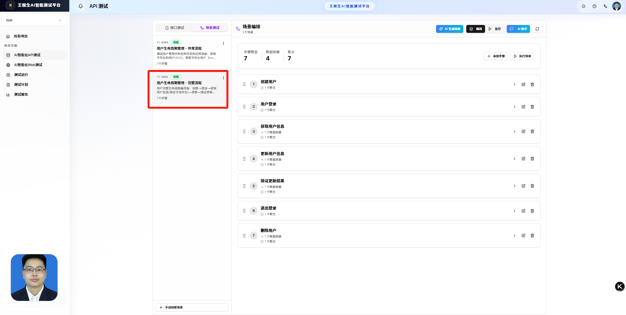Viewport: 626px width, 315px height.
Task: Expand the 创建用户 step details
Action: click(x=515, y=84)
